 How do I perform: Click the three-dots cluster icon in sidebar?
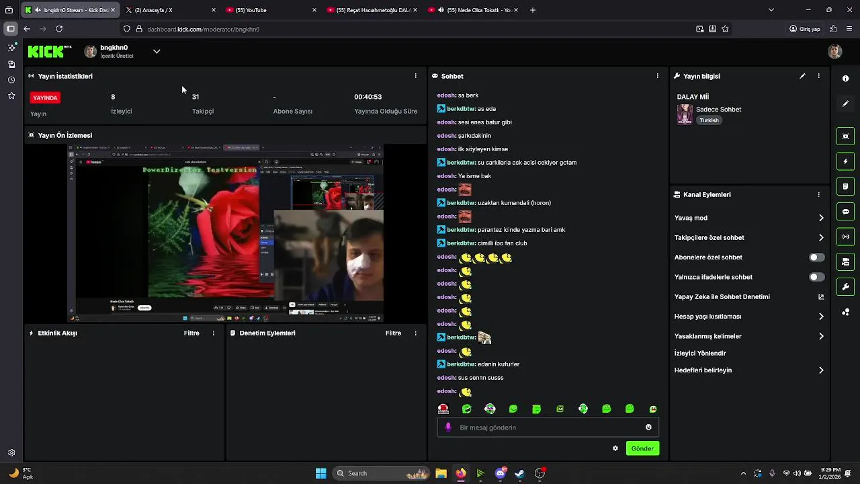point(845,312)
